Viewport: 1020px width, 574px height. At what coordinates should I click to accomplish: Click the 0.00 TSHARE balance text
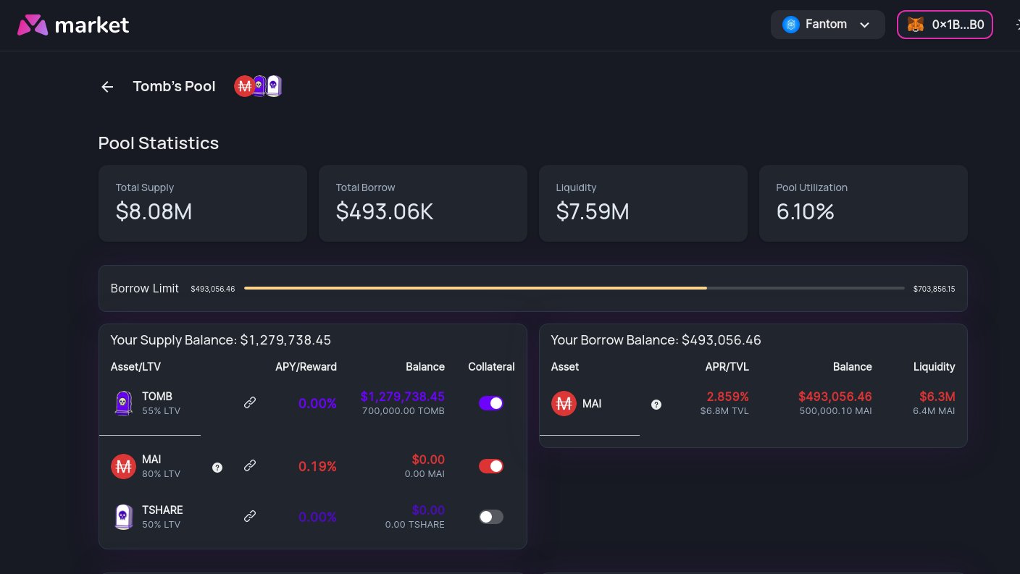(x=414, y=525)
